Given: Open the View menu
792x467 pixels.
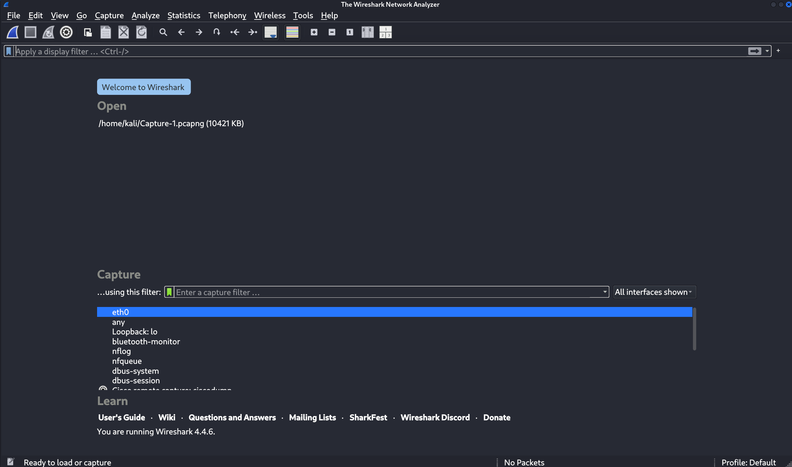Looking at the screenshot, I should (59, 15).
